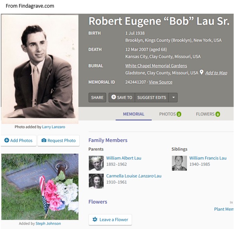Open William Francis Lau's memorial link

[208, 158]
